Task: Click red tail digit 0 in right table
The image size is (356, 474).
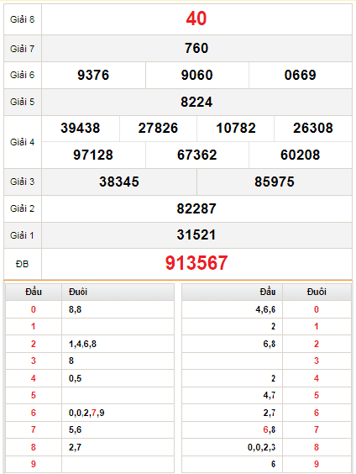Action: tap(317, 309)
